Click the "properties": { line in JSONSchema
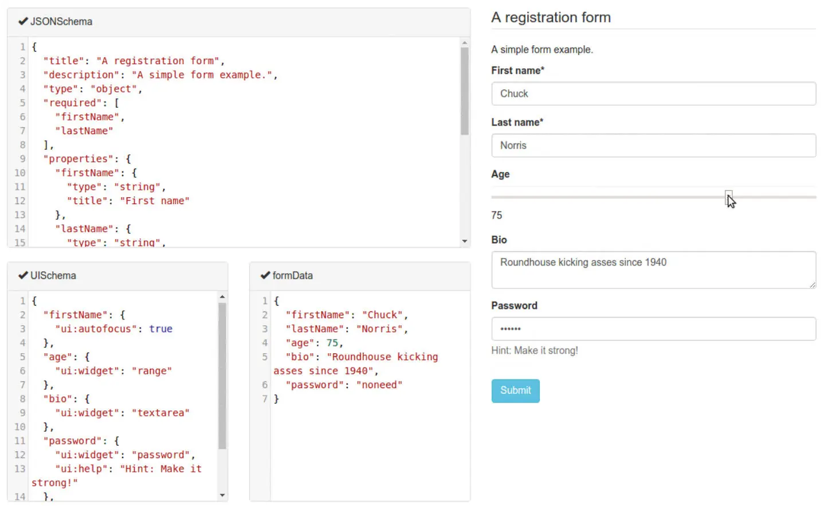The height and width of the screenshot is (508, 824). point(87,159)
